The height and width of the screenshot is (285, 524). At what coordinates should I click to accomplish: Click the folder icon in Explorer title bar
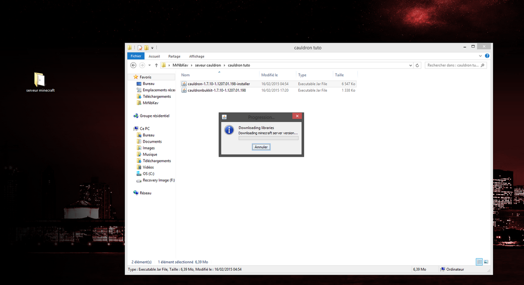coord(130,47)
